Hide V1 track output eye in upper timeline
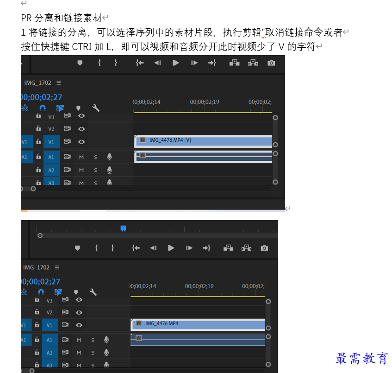392x373 pixels. pos(81,142)
